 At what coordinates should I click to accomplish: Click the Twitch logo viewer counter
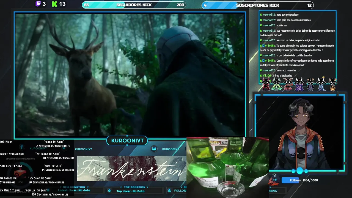[x=41, y=4]
